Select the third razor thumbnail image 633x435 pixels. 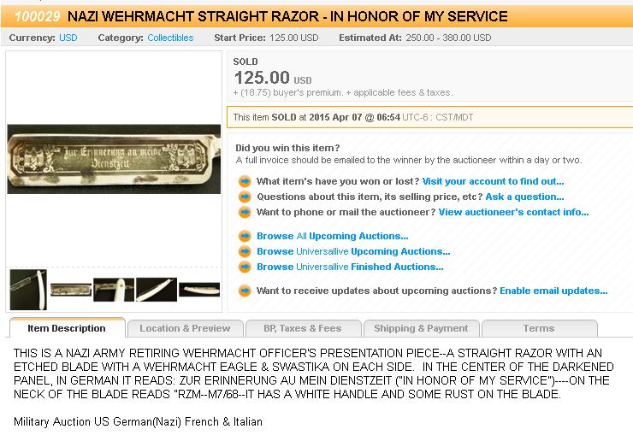114,289
